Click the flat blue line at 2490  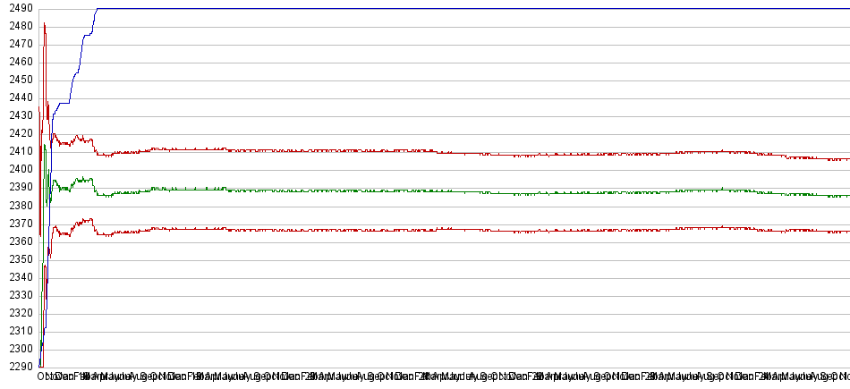coord(447,8)
